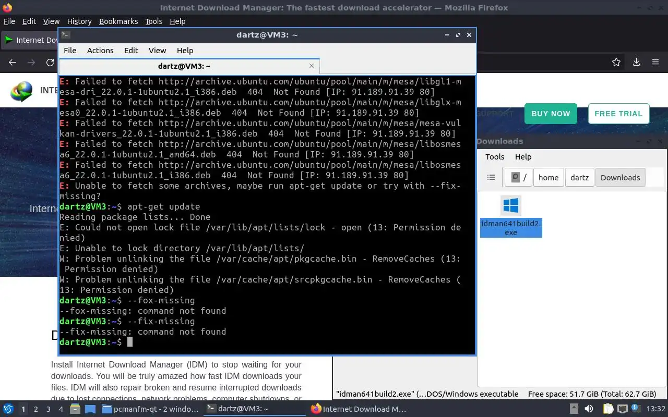The width and height of the screenshot is (668, 417).
Task: Launch file manager from panel quick launch
Action: tap(76, 409)
